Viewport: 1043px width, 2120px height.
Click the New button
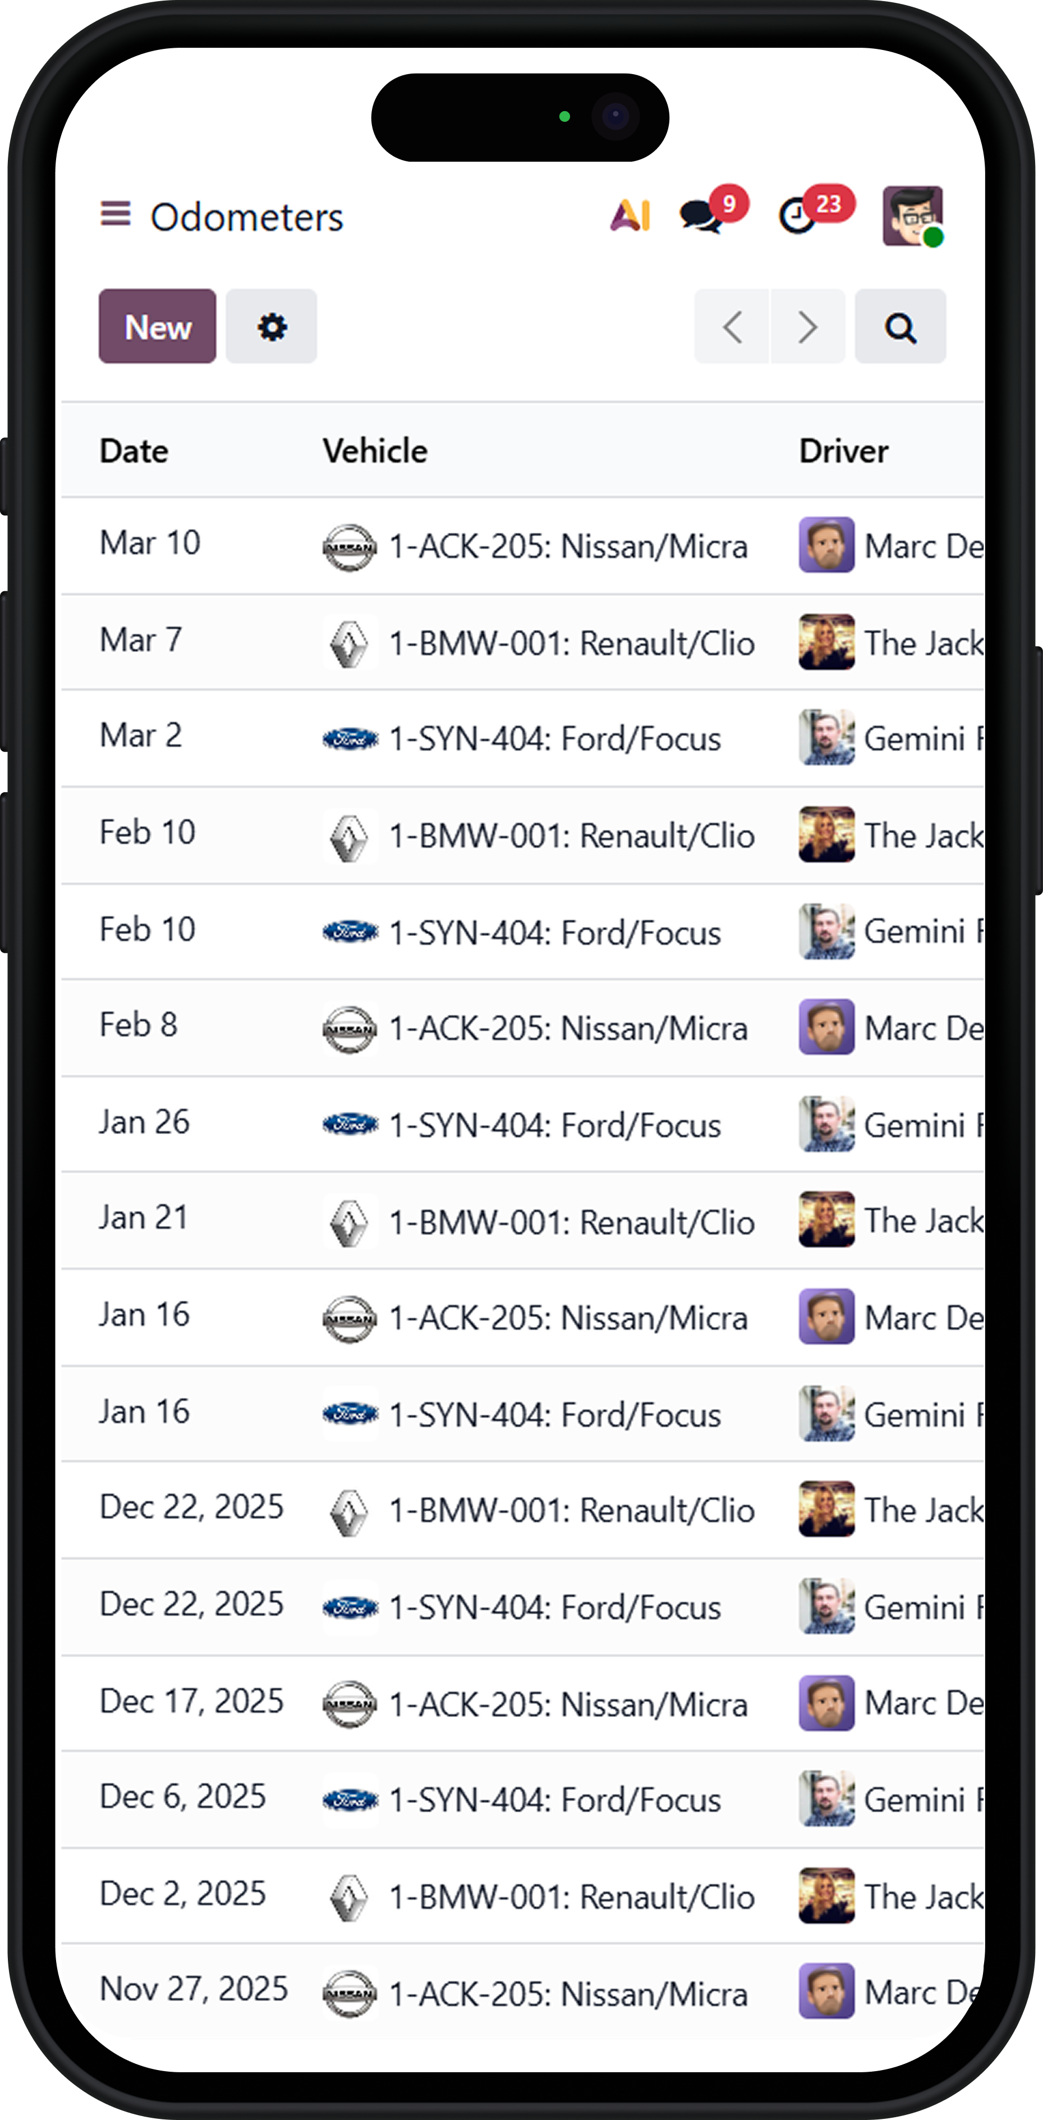(157, 327)
